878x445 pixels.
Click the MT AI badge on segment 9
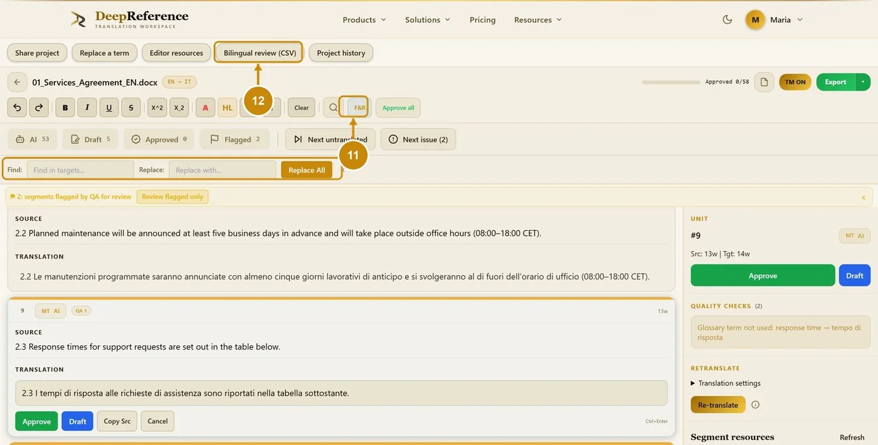(x=51, y=311)
